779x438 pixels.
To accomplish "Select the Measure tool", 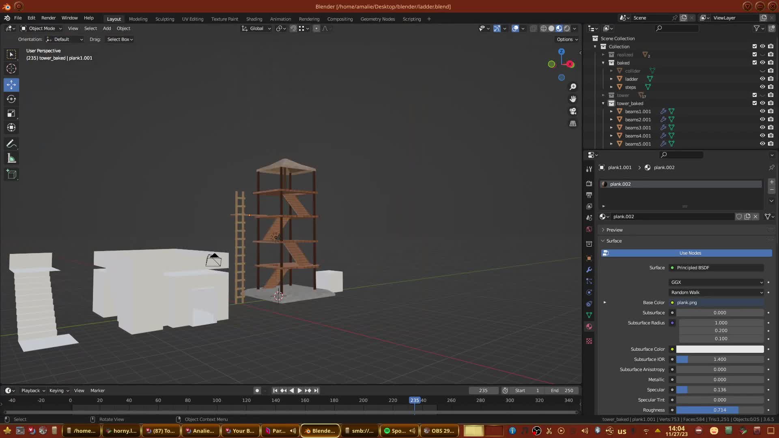I will point(11,159).
